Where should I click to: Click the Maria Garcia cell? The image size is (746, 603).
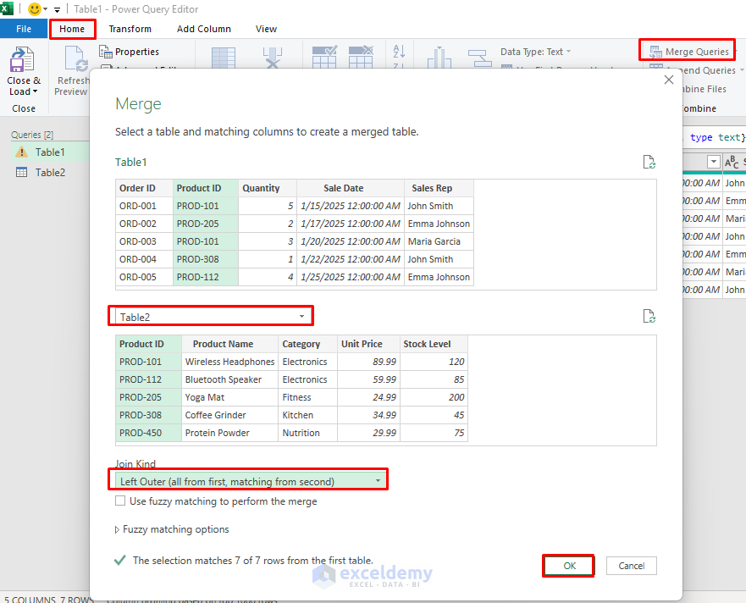coord(439,241)
